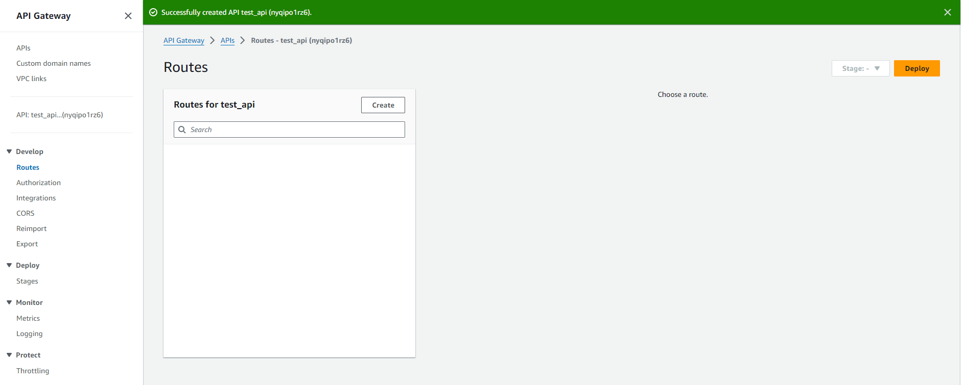This screenshot has width=964, height=385.
Task: Close the API Gateway sidebar panel
Action: click(x=128, y=16)
